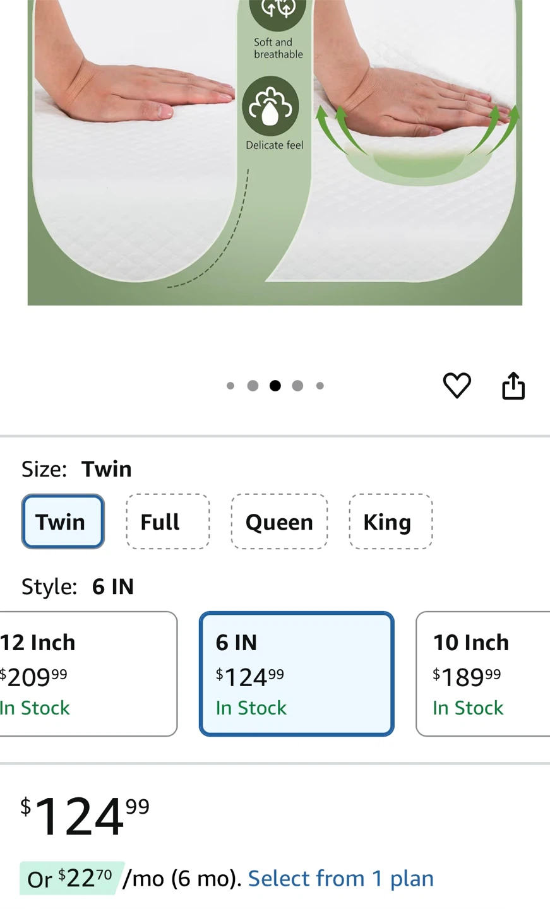Open 'Select from 1 plan' link
550x909 pixels.
(x=340, y=878)
